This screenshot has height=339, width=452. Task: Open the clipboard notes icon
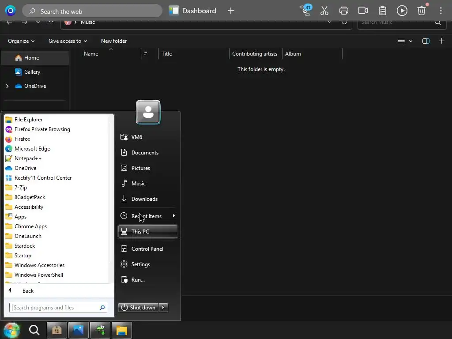click(383, 11)
